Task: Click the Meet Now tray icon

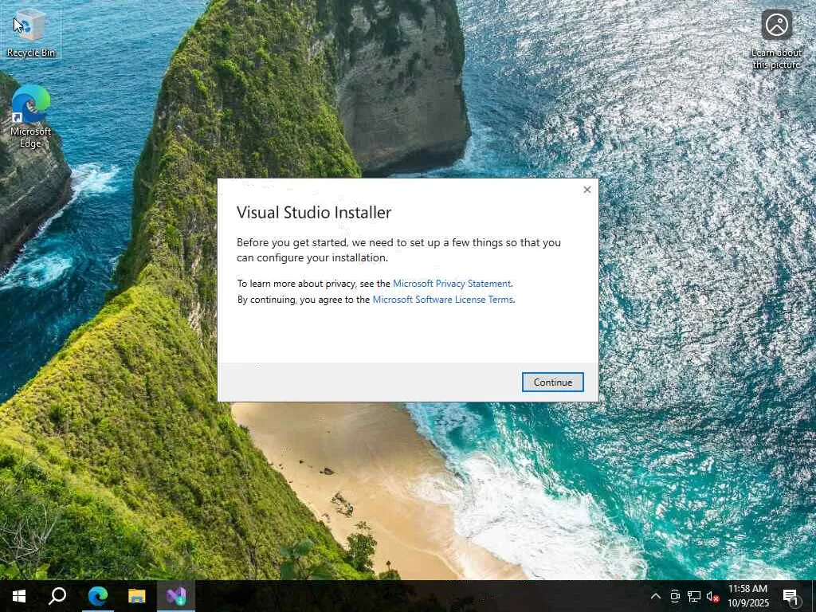Action: tap(675, 596)
